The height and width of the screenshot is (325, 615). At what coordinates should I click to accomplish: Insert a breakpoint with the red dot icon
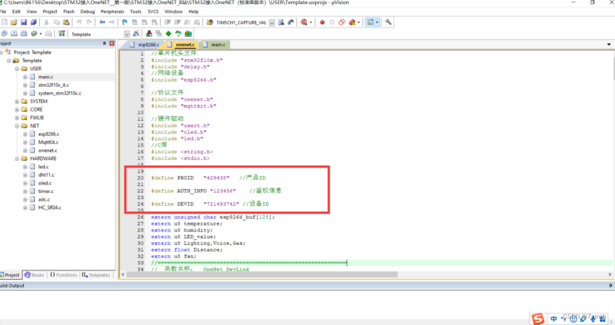(322, 22)
